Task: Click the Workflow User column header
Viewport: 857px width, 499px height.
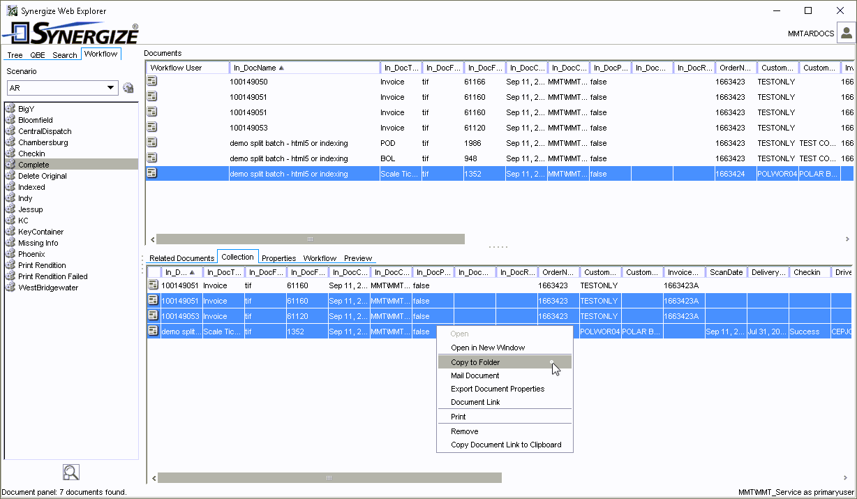Action: [188, 68]
